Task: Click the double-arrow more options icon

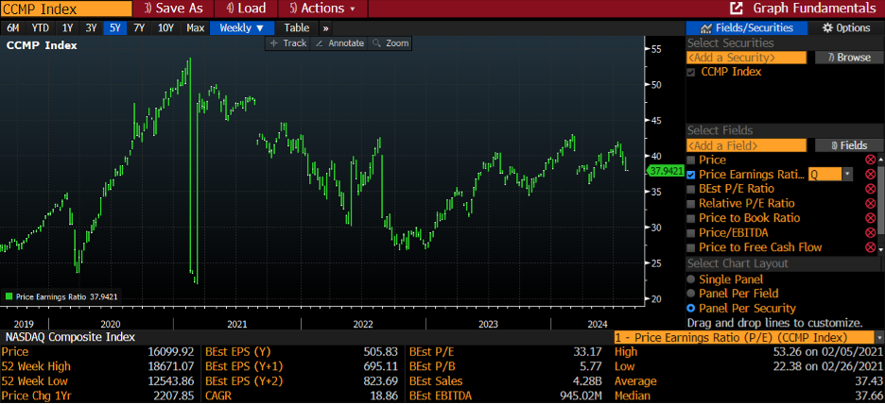Action: click(326, 27)
